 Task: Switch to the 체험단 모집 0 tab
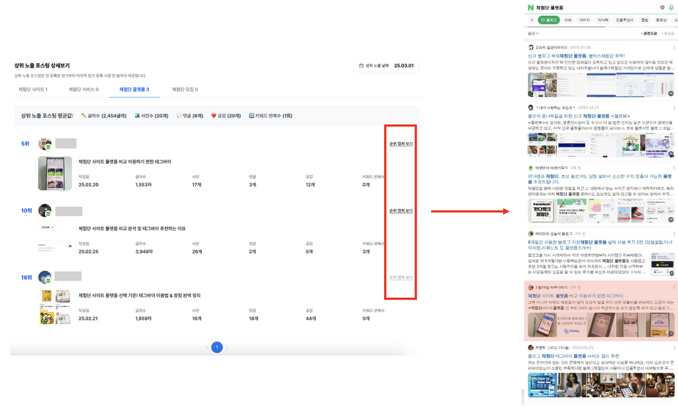(x=185, y=89)
